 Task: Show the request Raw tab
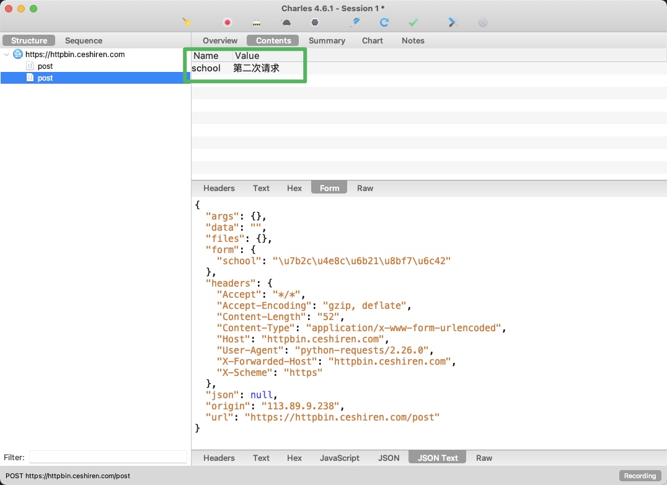365,188
